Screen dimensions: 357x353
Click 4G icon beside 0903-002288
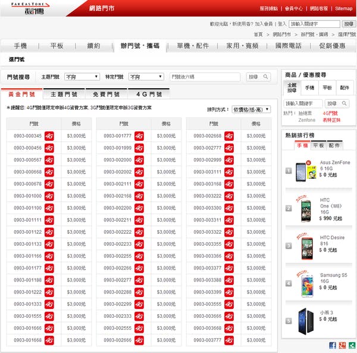coord(139,292)
